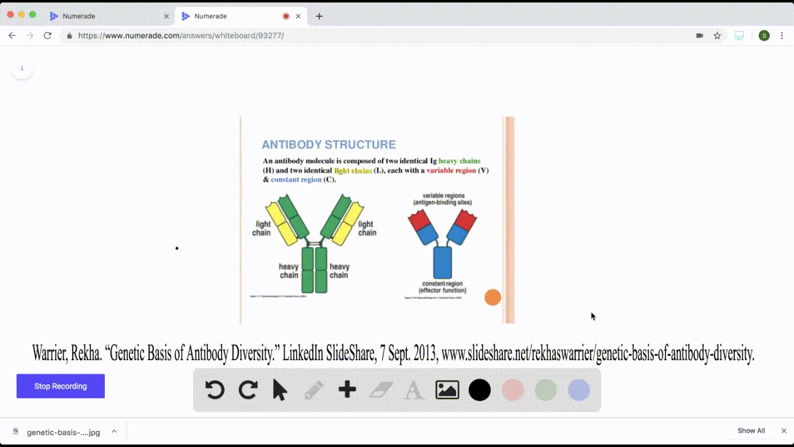794x447 pixels.
Task: Select the cursor/pointer tool
Action: (x=281, y=390)
